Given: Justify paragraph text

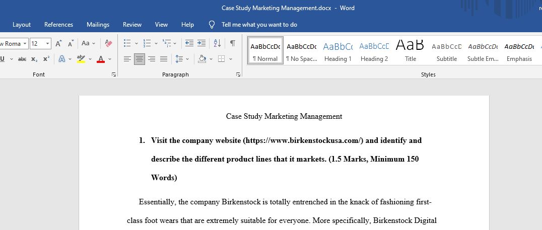Looking at the screenshot, I should 164,59.
